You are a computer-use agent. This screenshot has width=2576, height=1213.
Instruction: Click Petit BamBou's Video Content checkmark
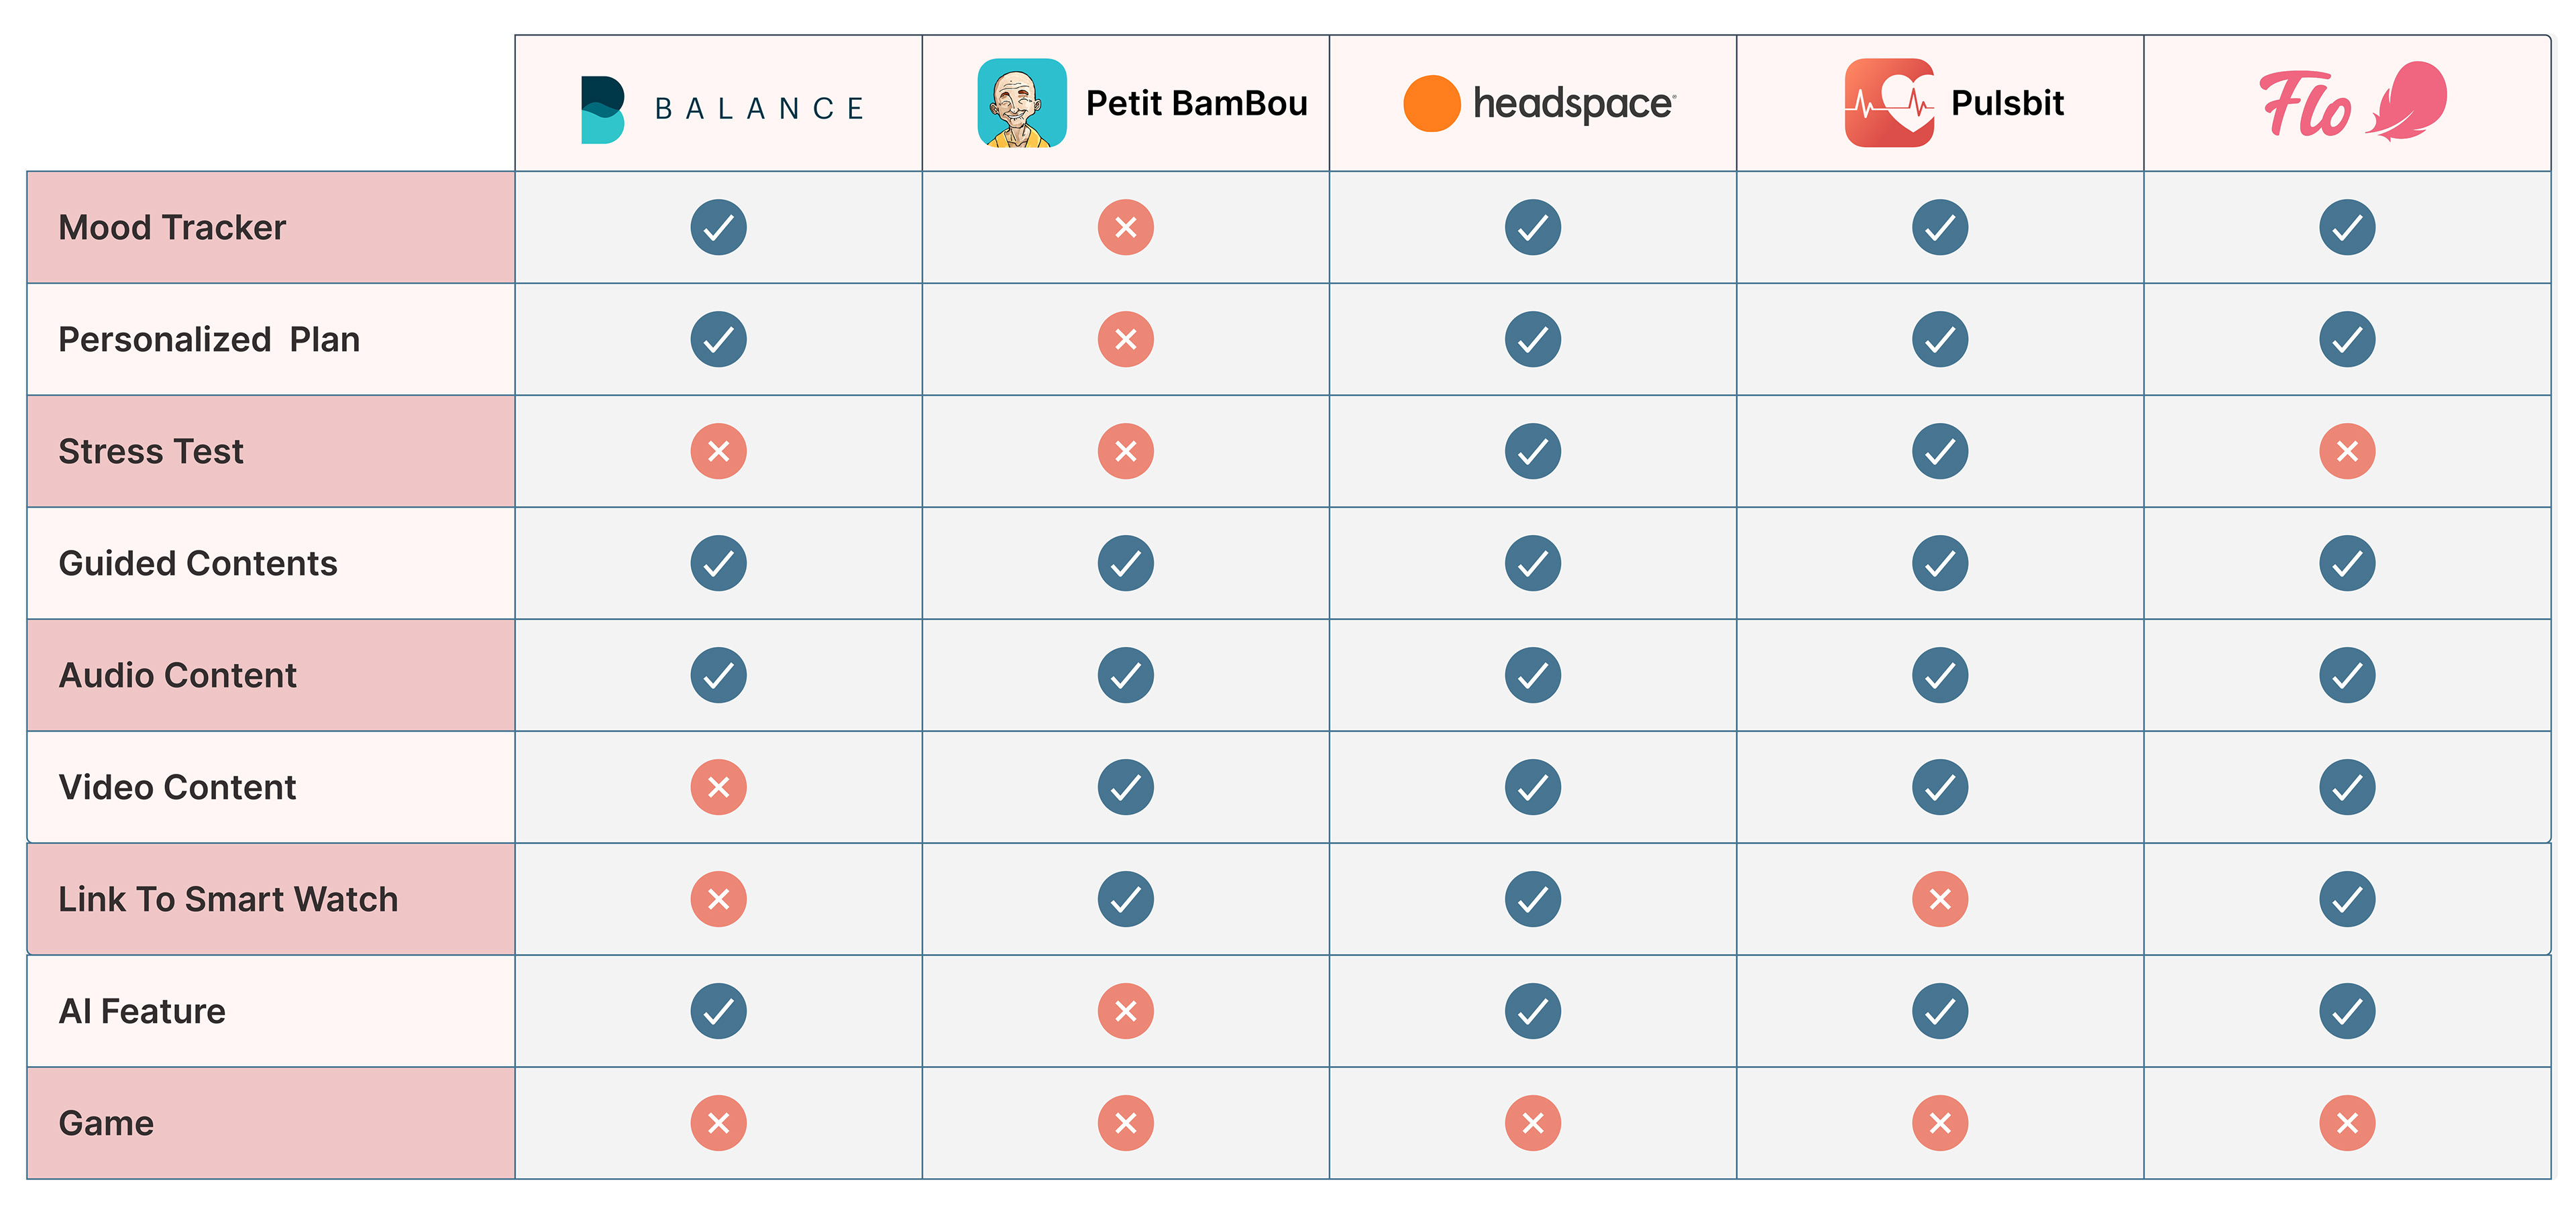point(1125,787)
